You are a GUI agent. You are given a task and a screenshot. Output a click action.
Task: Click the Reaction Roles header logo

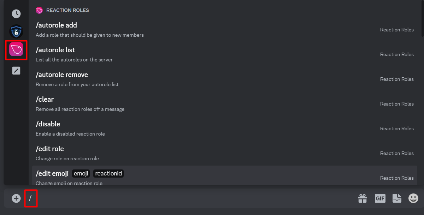pyautogui.click(x=39, y=10)
